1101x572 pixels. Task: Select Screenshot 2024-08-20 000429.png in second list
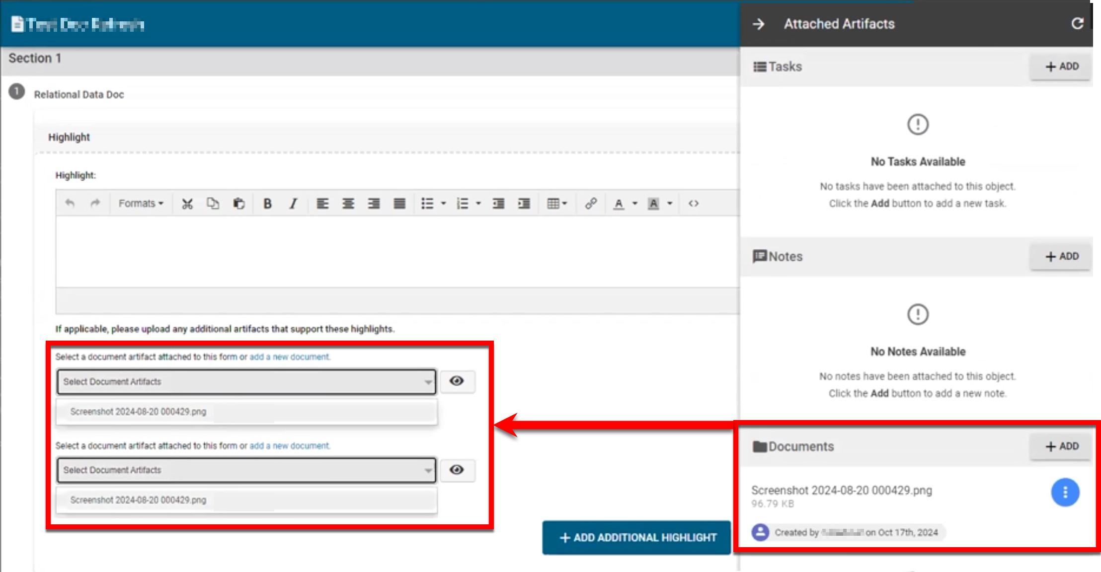click(138, 500)
